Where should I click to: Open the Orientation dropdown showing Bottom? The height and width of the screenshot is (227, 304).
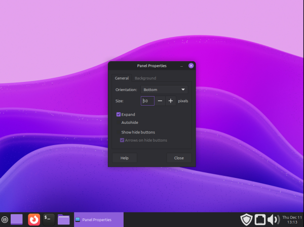(x=164, y=89)
